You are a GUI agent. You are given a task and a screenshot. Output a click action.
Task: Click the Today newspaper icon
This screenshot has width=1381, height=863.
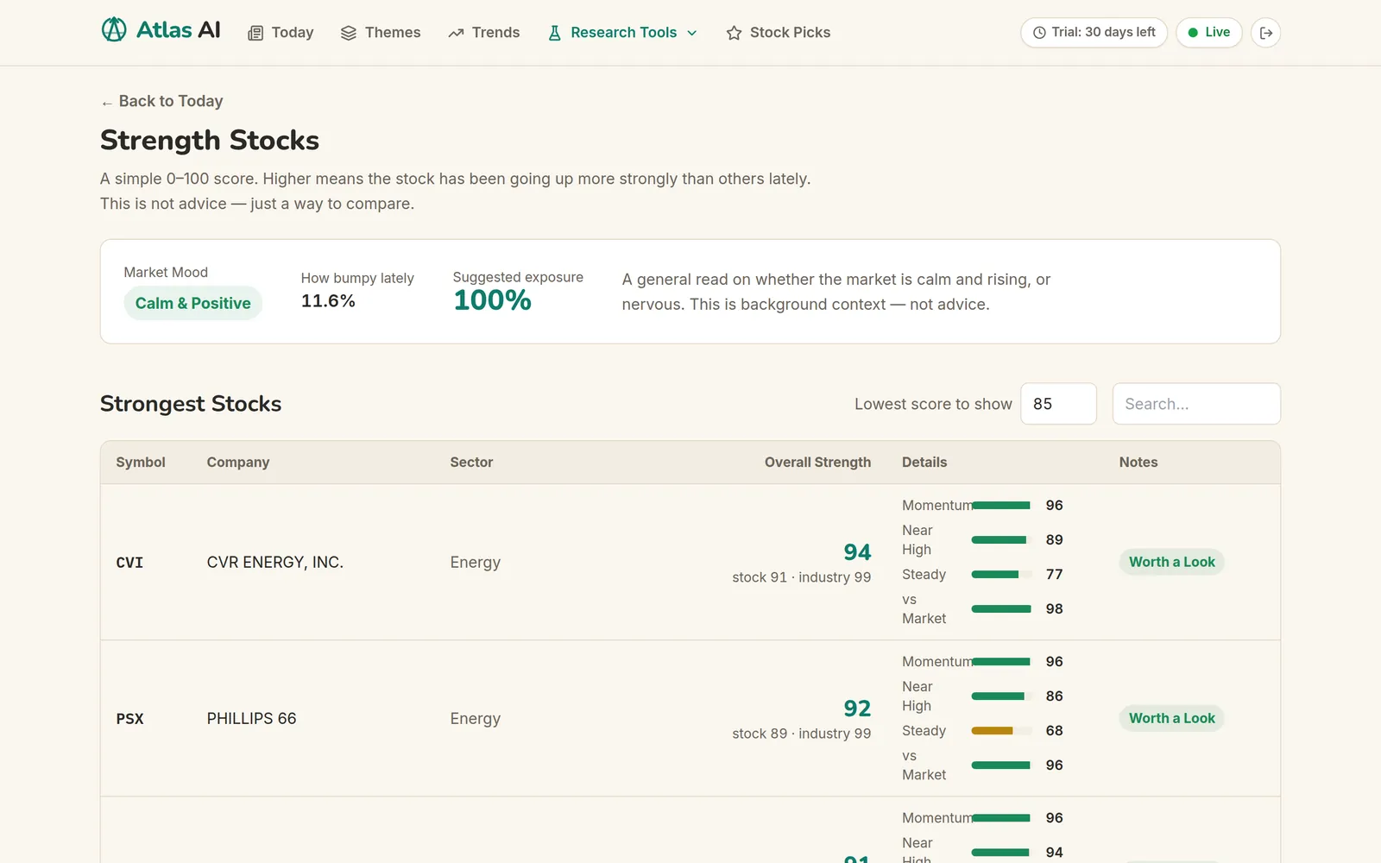coord(255,33)
